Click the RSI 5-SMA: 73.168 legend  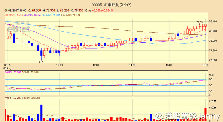(x=30, y=72)
